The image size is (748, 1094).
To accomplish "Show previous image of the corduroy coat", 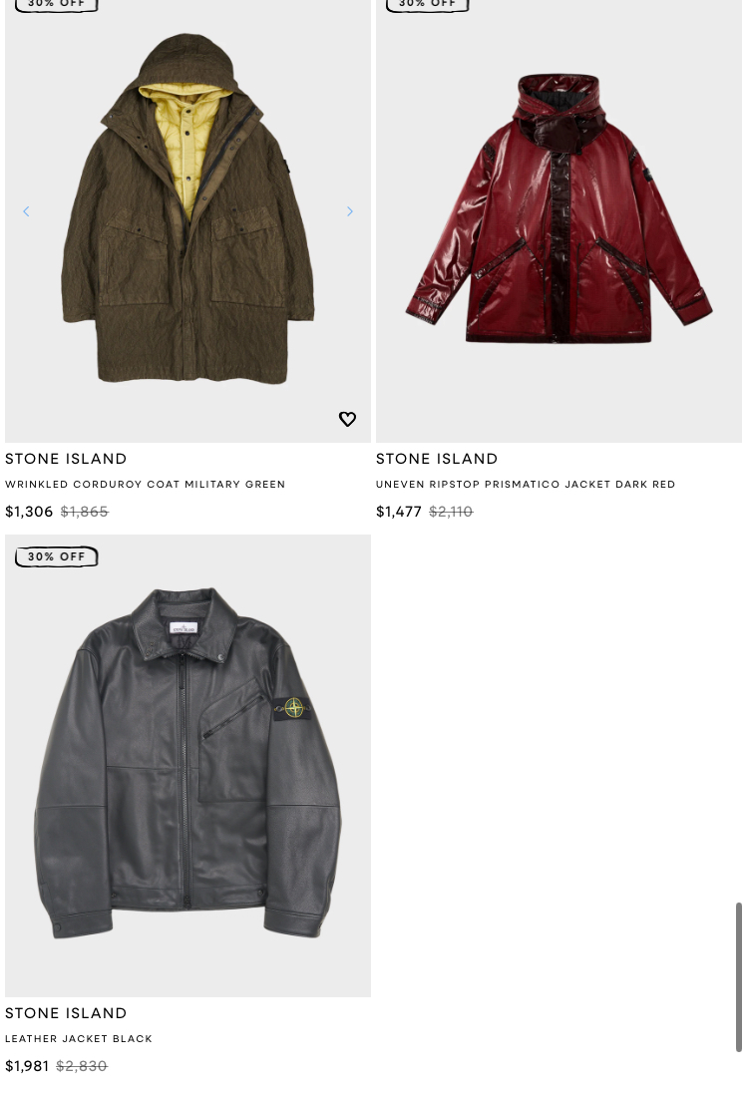I will [x=27, y=211].
